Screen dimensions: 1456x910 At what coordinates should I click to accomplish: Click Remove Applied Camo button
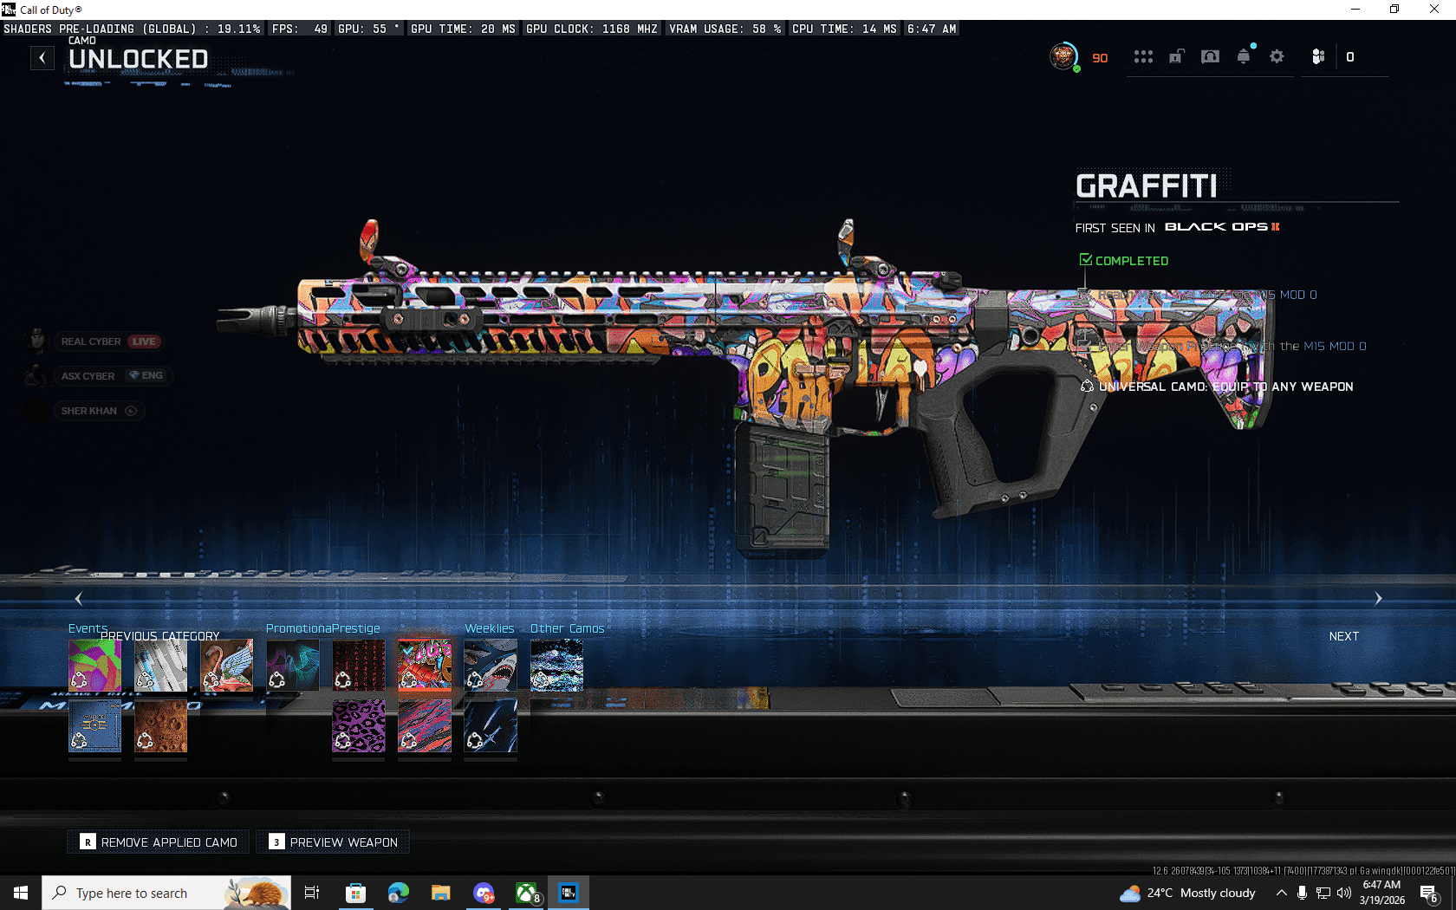(159, 842)
